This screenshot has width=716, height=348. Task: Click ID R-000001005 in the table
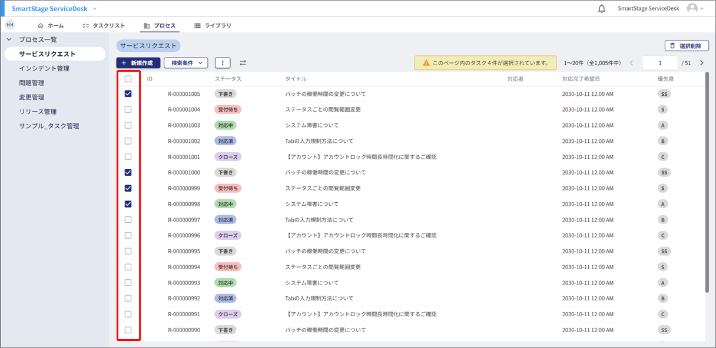coord(184,94)
